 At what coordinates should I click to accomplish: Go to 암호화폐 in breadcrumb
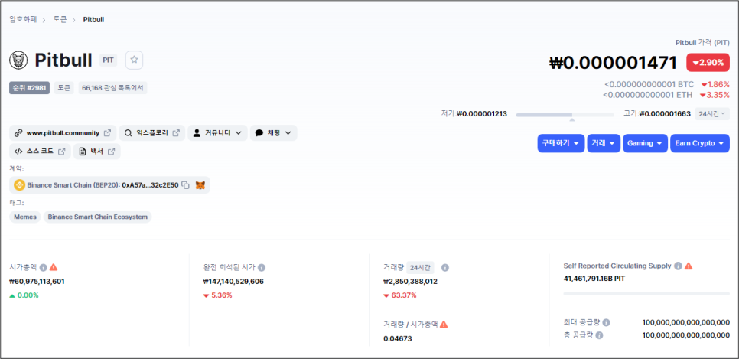[x=23, y=20]
